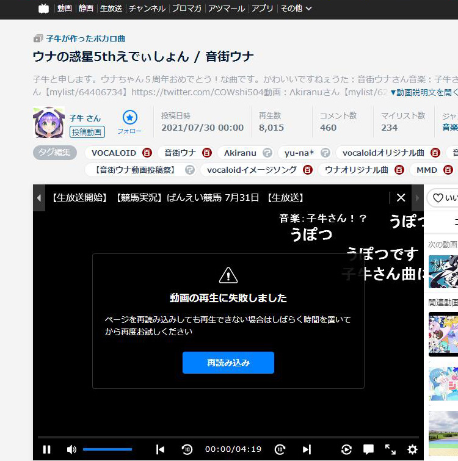Click the タグ編集 button
The image size is (458, 461).
coord(55,153)
